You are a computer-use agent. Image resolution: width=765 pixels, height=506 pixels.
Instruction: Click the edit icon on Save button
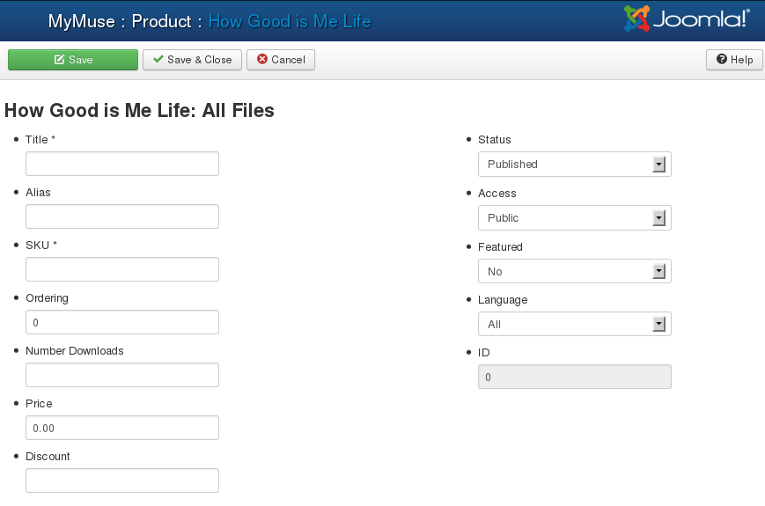pos(59,60)
